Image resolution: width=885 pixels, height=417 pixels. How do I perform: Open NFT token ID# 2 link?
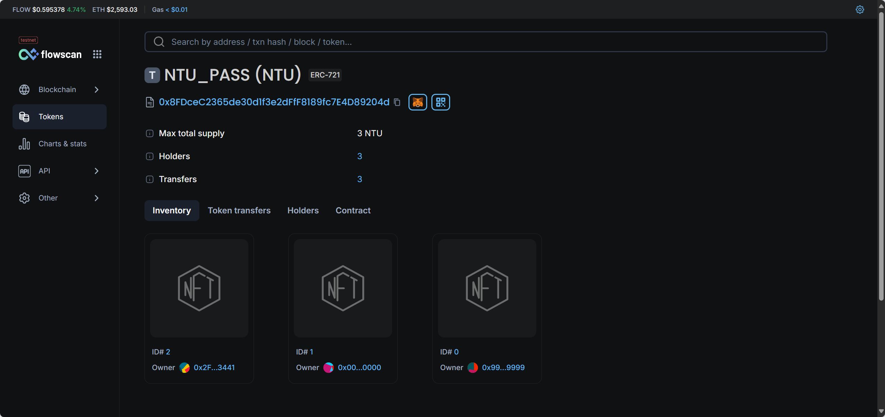(x=168, y=352)
